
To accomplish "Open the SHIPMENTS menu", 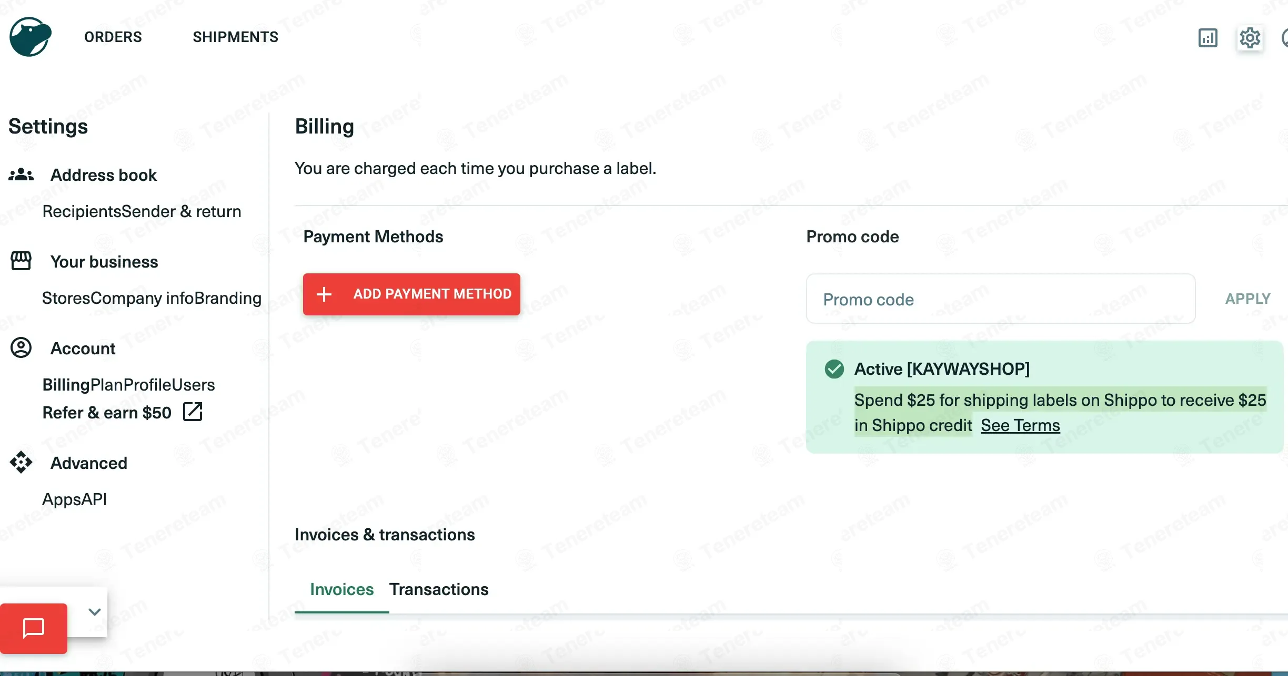I will (x=235, y=37).
